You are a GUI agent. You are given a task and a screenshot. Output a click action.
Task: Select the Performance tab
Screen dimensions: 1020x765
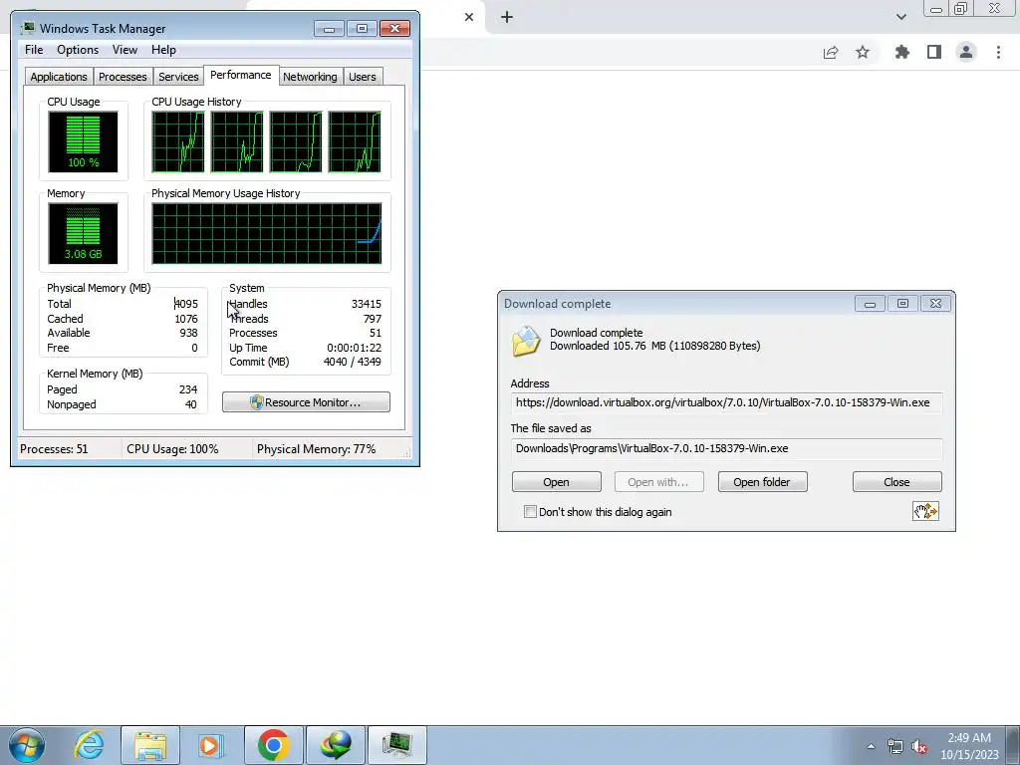tap(241, 75)
